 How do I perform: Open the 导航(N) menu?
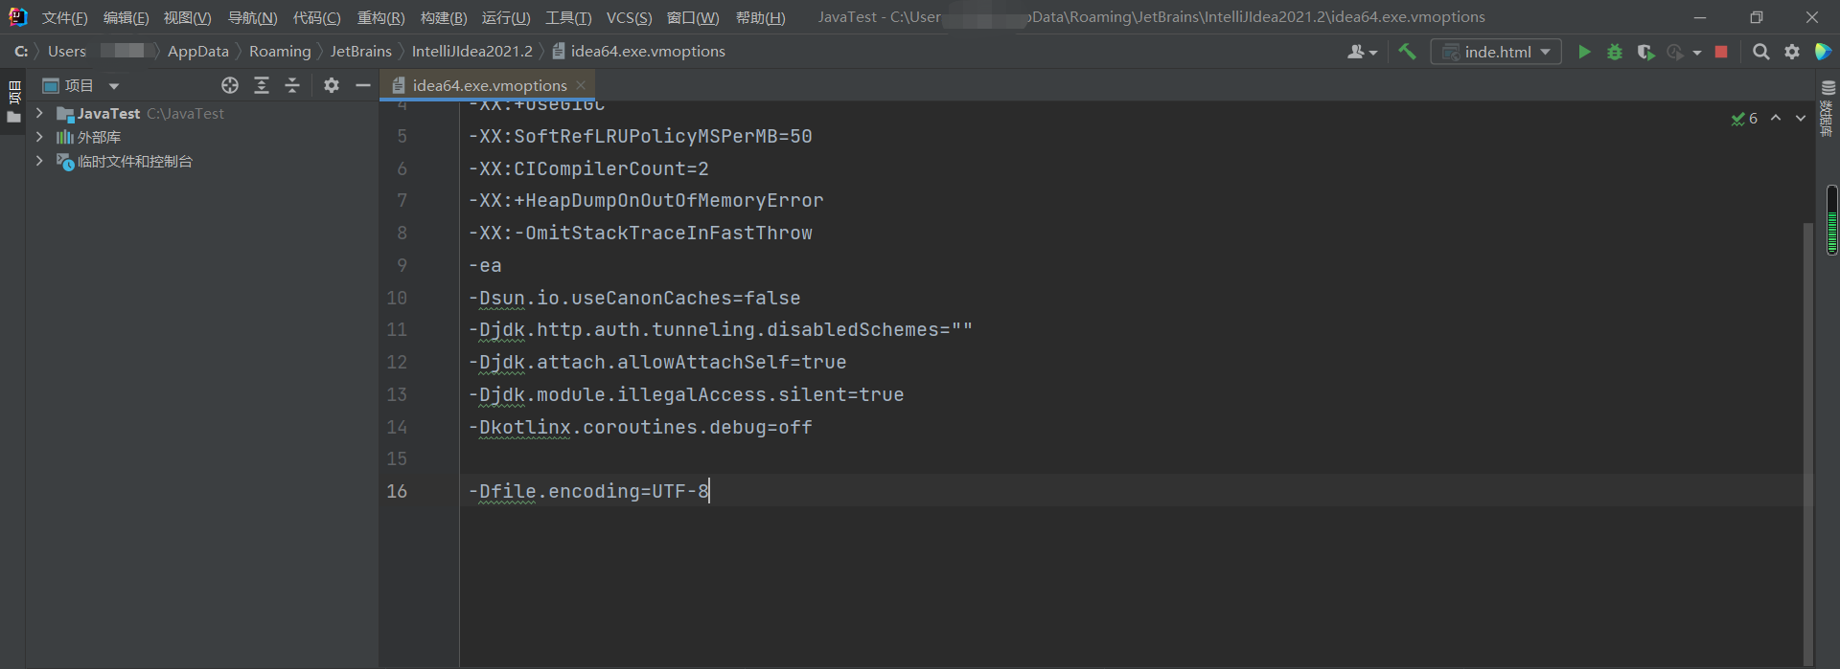(252, 18)
